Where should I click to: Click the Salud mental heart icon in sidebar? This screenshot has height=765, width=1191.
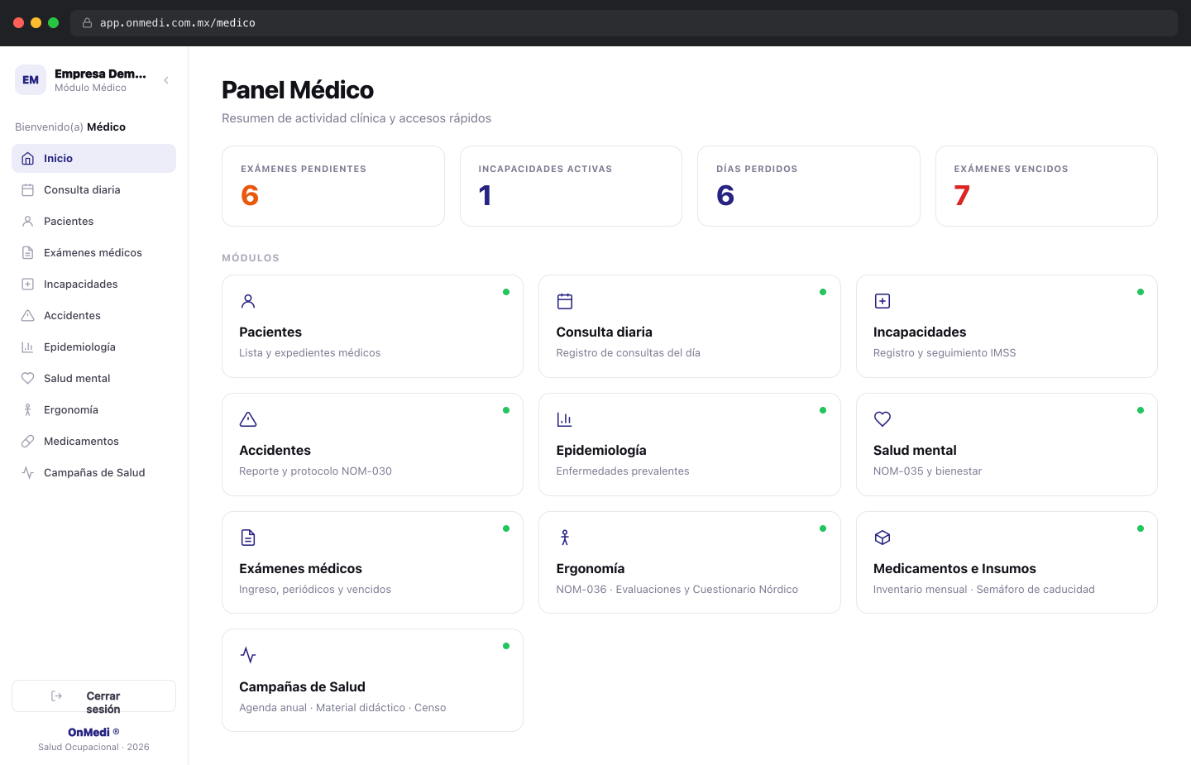pyautogui.click(x=27, y=379)
